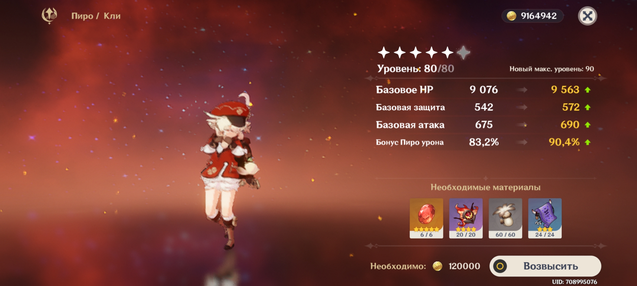Tap the Mora coin icon at top
Image resolution: width=637 pixels, height=286 pixels.
click(x=511, y=16)
